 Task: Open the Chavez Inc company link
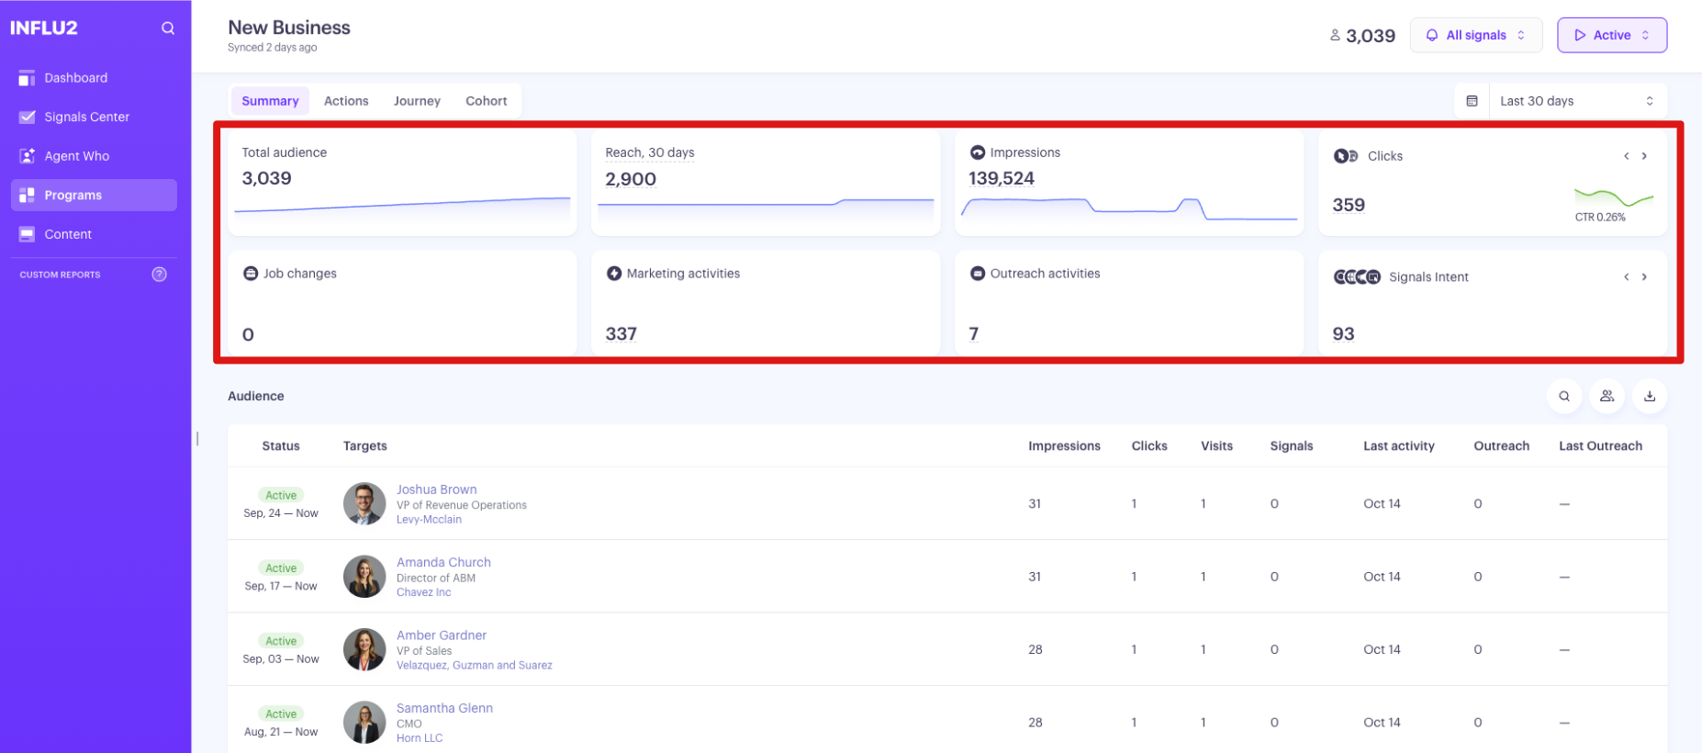[424, 592]
